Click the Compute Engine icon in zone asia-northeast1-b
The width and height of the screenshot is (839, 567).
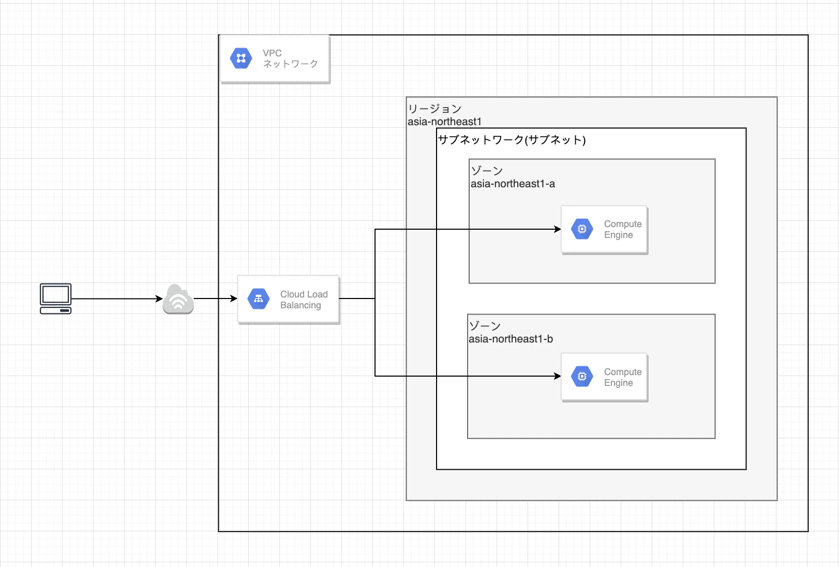(x=582, y=376)
